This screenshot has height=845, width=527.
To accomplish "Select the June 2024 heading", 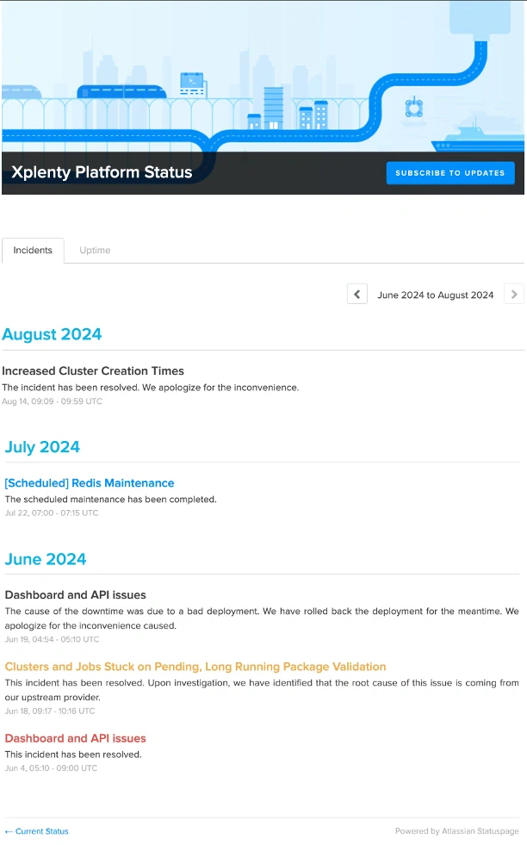I will click(46, 559).
